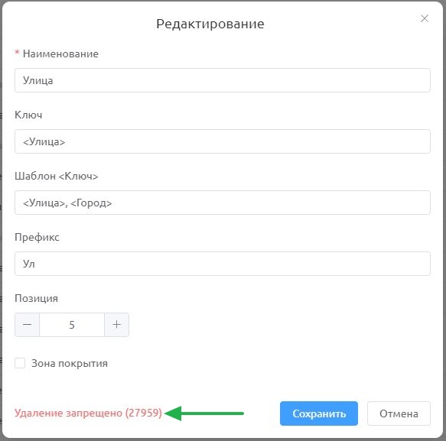Cancel editing with the Отмена button

399,413
